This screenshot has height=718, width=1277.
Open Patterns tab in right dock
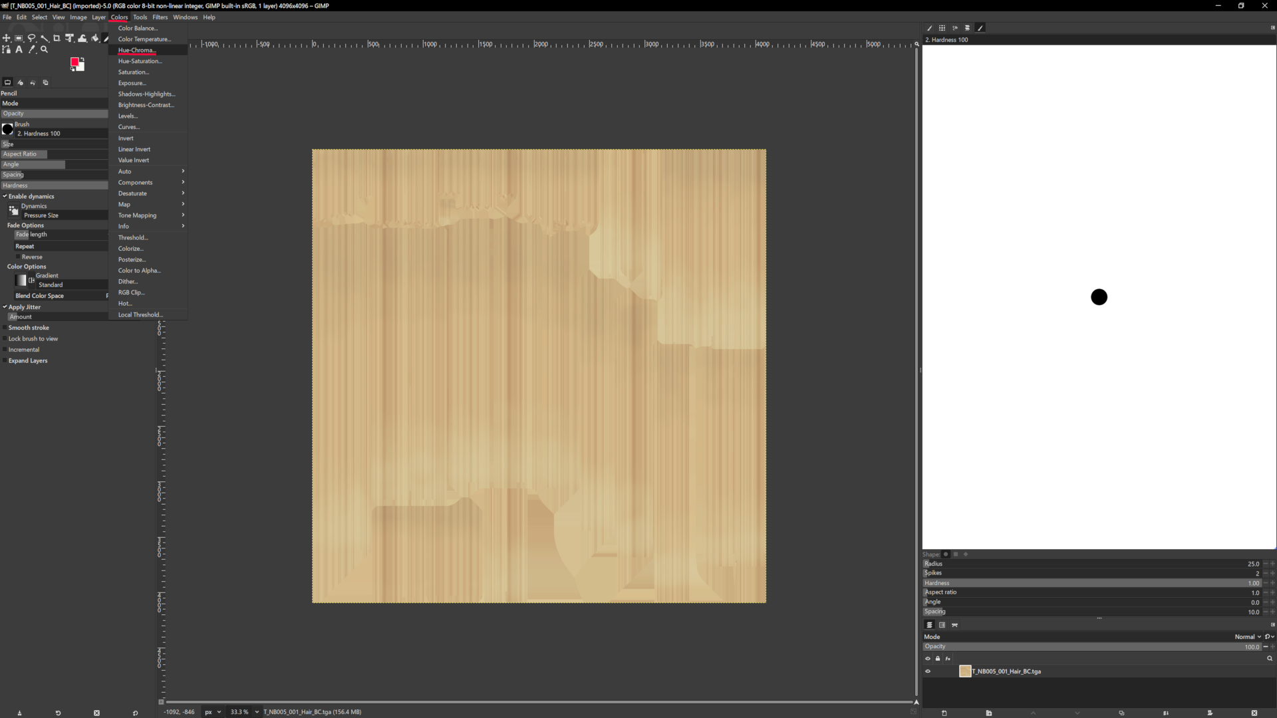point(942,28)
